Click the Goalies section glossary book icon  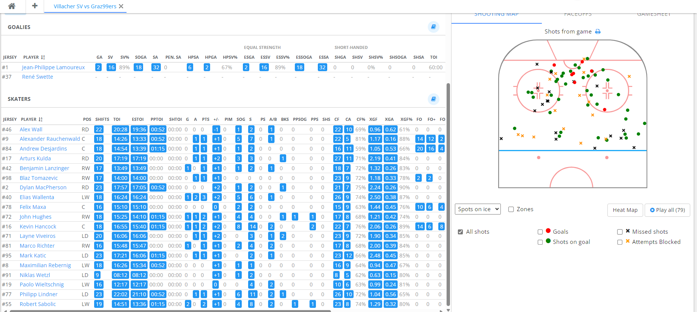tap(433, 27)
